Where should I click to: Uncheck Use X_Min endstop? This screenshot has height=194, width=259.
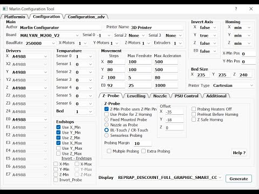tap(58, 127)
